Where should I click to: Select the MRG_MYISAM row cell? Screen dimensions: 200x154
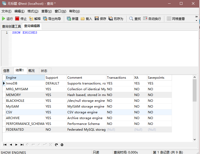click(25, 89)
